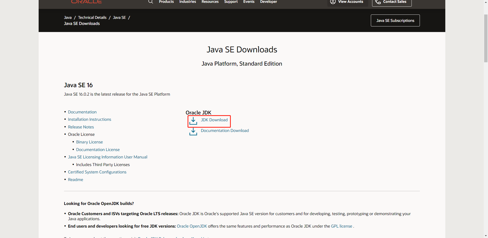
Task: Go to Technical Details breadcrumb
Action: tap(92, 18)
